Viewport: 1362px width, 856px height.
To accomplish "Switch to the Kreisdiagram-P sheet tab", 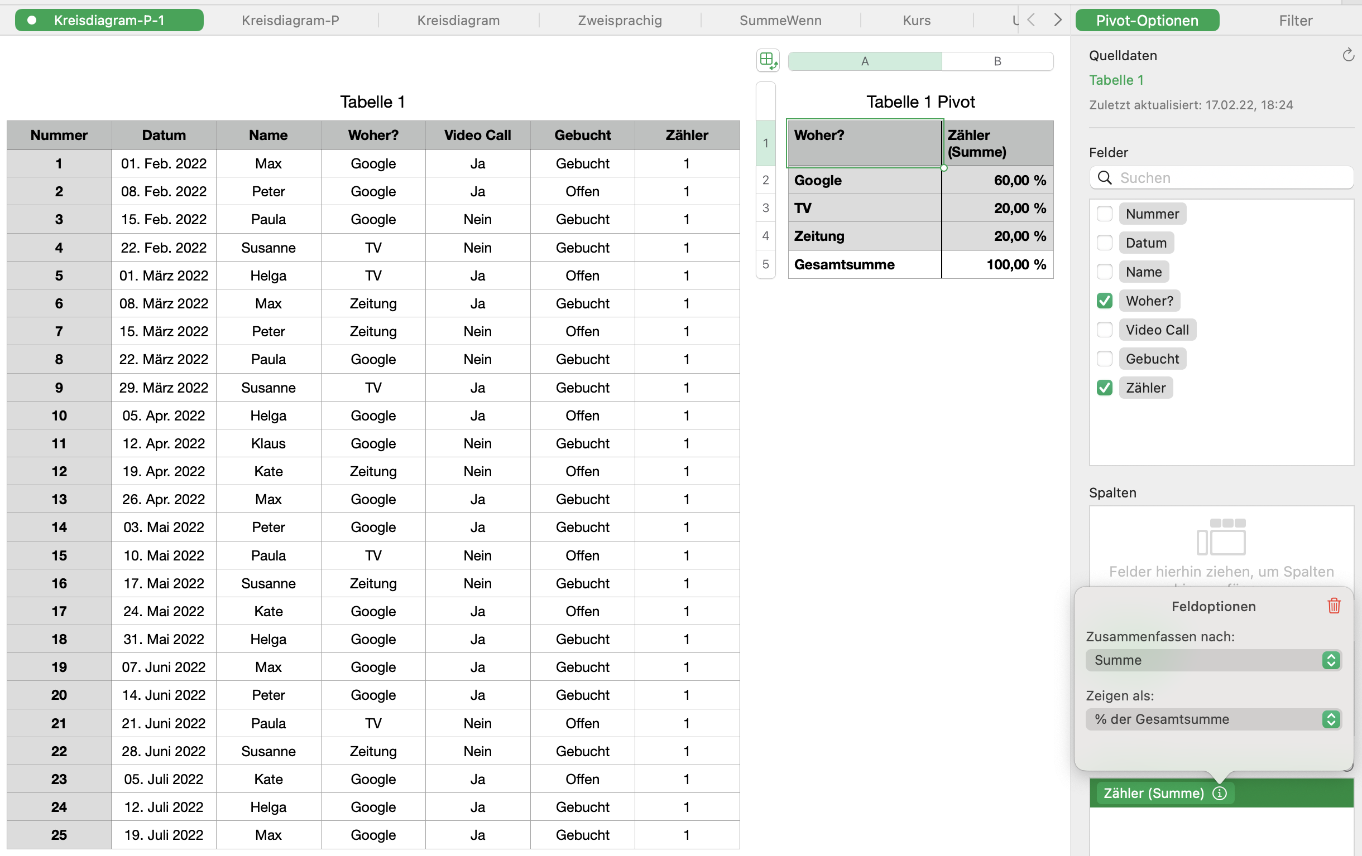I will coord(290,20).
